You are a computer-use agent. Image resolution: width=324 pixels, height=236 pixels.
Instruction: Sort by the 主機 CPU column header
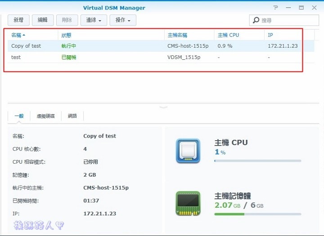click(239, 35)
